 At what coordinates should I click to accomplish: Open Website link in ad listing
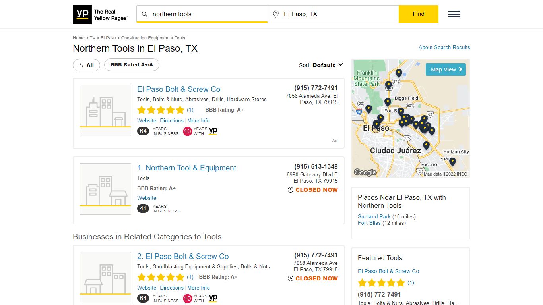point(147,120)
